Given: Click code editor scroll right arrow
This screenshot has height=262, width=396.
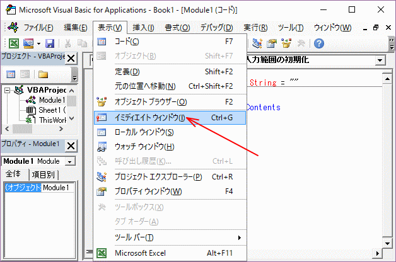Looking at the screenshot, I should [378, 253].
